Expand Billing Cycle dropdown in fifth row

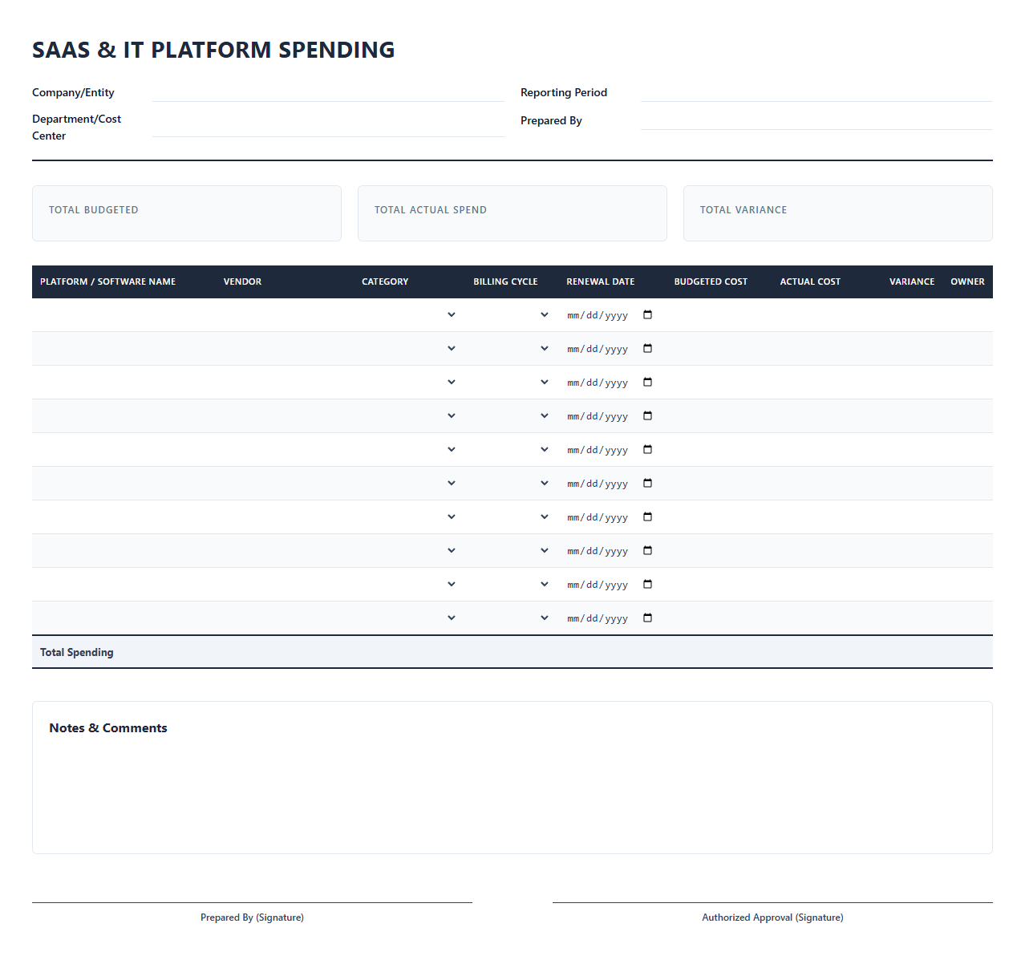(511, 450)
